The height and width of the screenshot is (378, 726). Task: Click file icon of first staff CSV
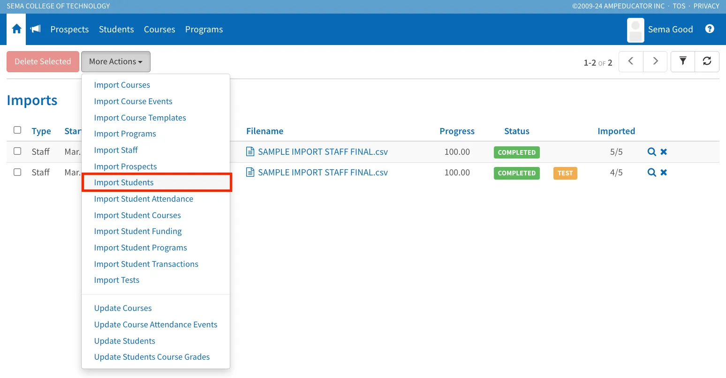point(250,151)
